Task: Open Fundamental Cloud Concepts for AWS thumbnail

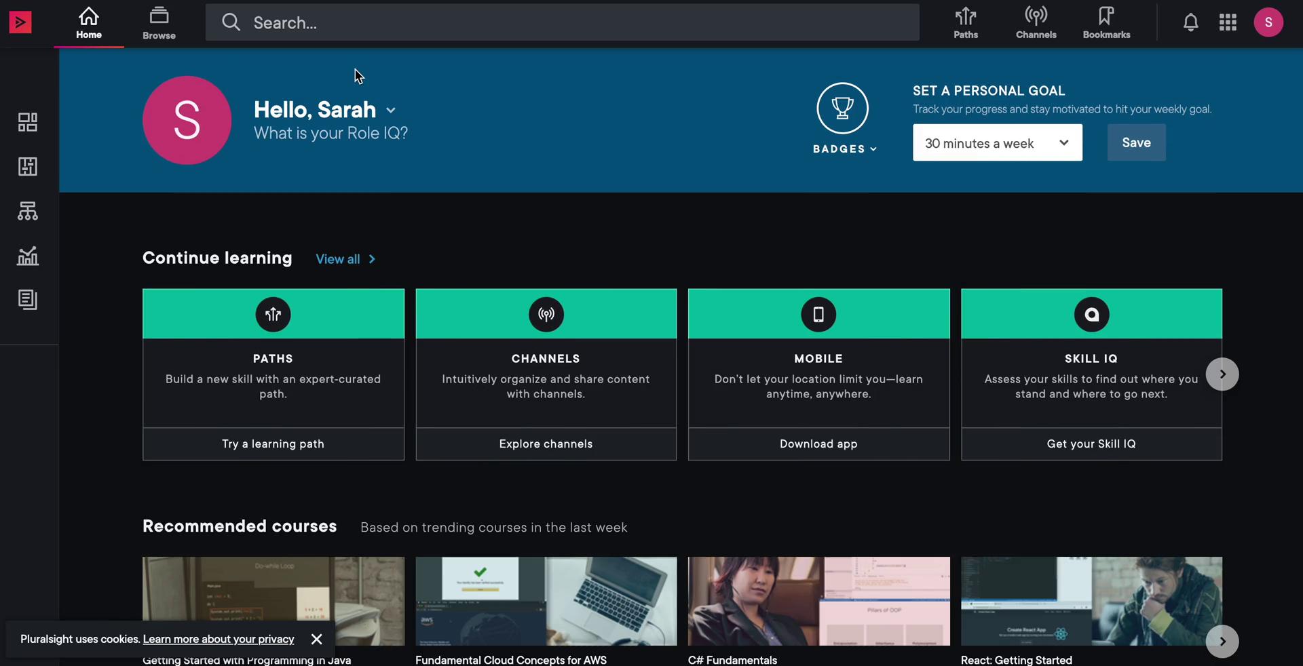Action: [x=546, y=602]
